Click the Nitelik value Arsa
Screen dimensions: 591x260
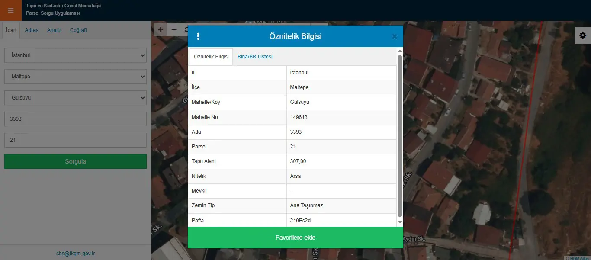pos(295,176)
